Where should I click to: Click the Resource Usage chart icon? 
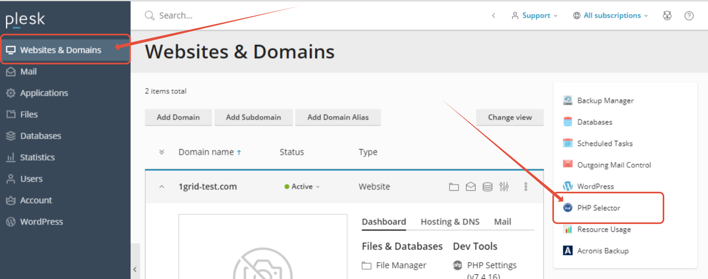pyautogui.click(x=568, y=229)
